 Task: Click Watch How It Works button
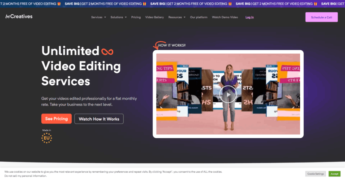tap(99, 119)
